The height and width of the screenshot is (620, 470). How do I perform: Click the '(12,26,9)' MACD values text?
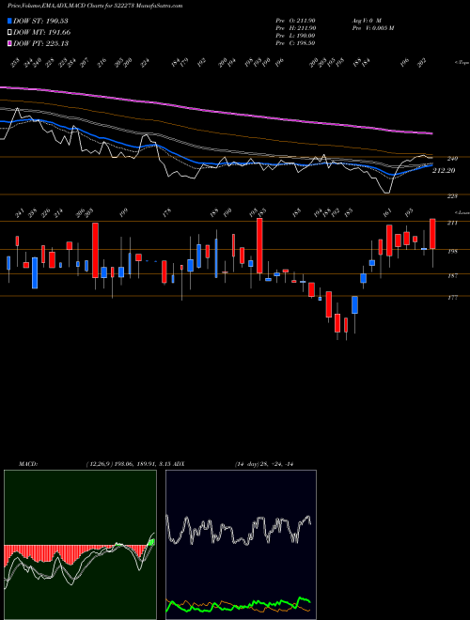[x=129, y=464]
